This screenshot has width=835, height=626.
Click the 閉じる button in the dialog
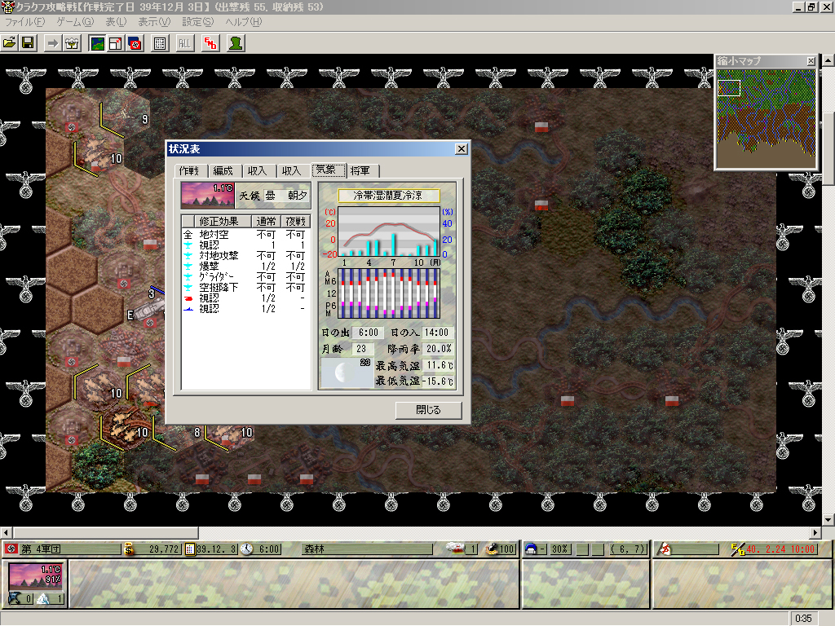pos(428,410)
